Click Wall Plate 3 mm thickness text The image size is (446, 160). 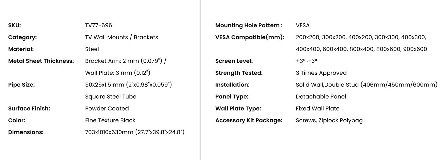tap(118, 73)
